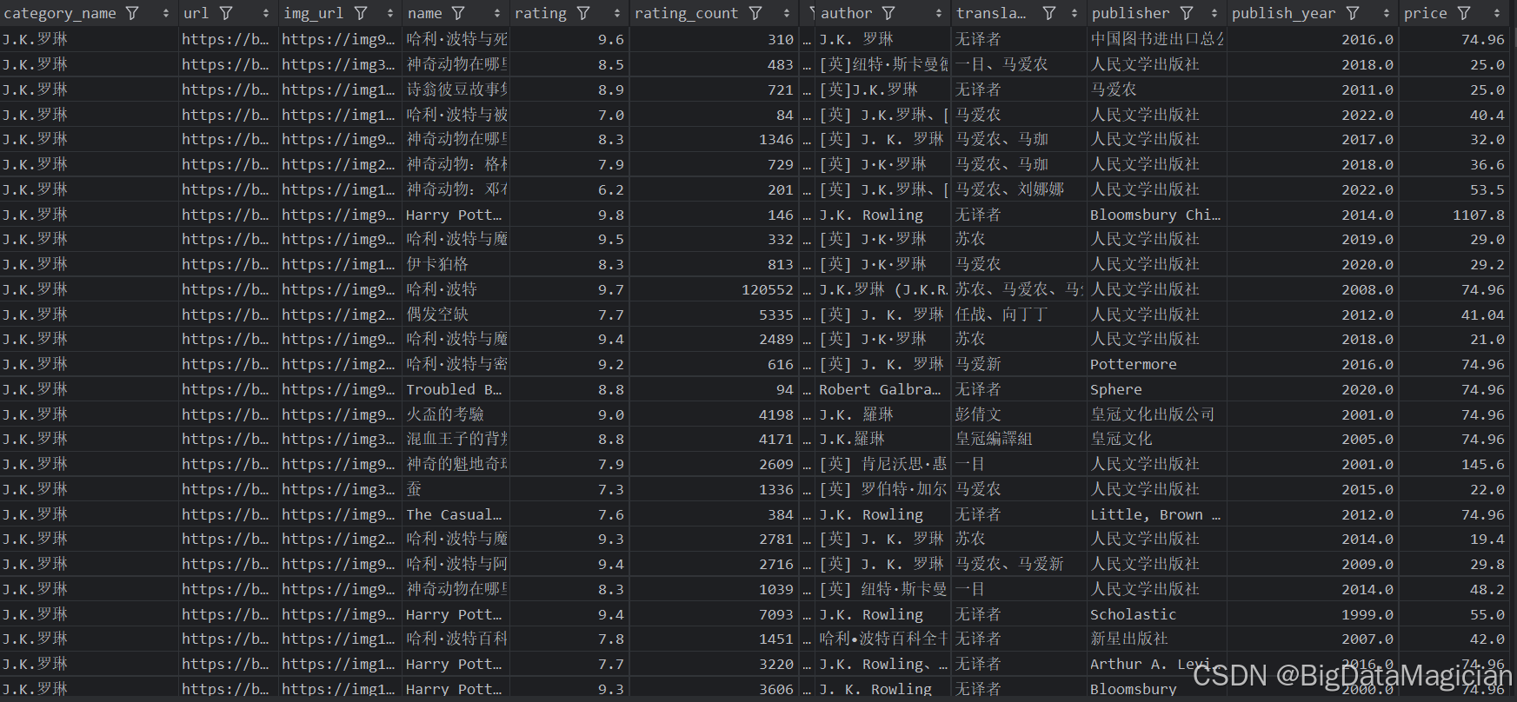The image size is (1517, 702).
Task: Open filter icon for publish_year column
Action: (1353, 13)
